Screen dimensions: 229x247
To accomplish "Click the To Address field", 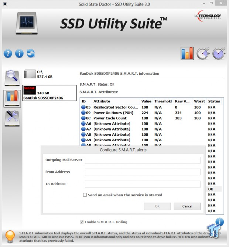I will tap(143, 184).
